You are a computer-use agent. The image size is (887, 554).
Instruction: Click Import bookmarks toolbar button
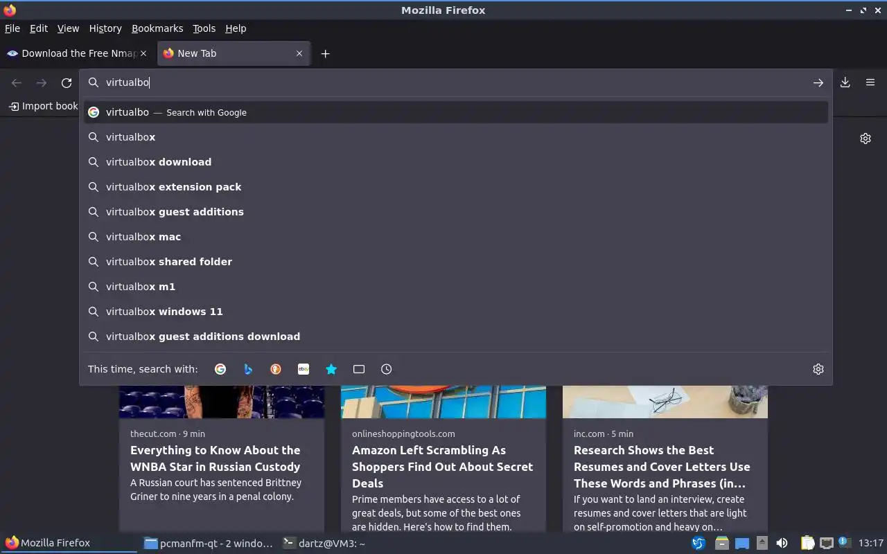point(43,106)
